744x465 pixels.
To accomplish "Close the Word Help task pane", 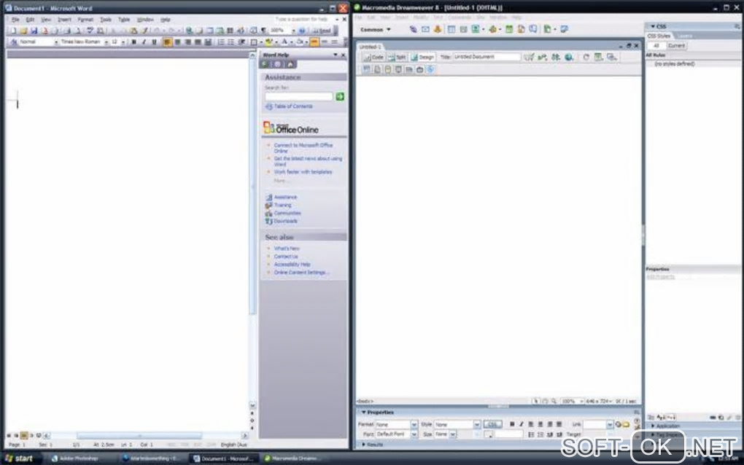I will point(343,55).
